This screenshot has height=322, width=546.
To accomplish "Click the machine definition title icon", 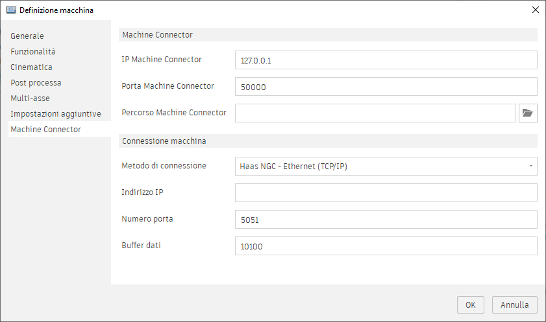I will (11, 10).
